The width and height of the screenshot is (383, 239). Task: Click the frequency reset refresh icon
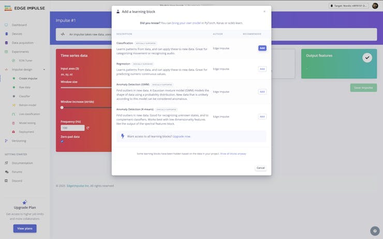[x=87, y=128]
